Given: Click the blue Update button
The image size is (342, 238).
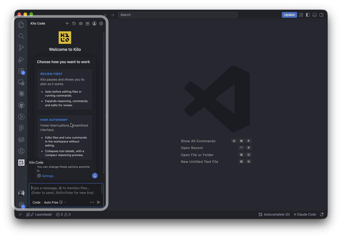Looking at the screenshot, I should coord(289,15).
